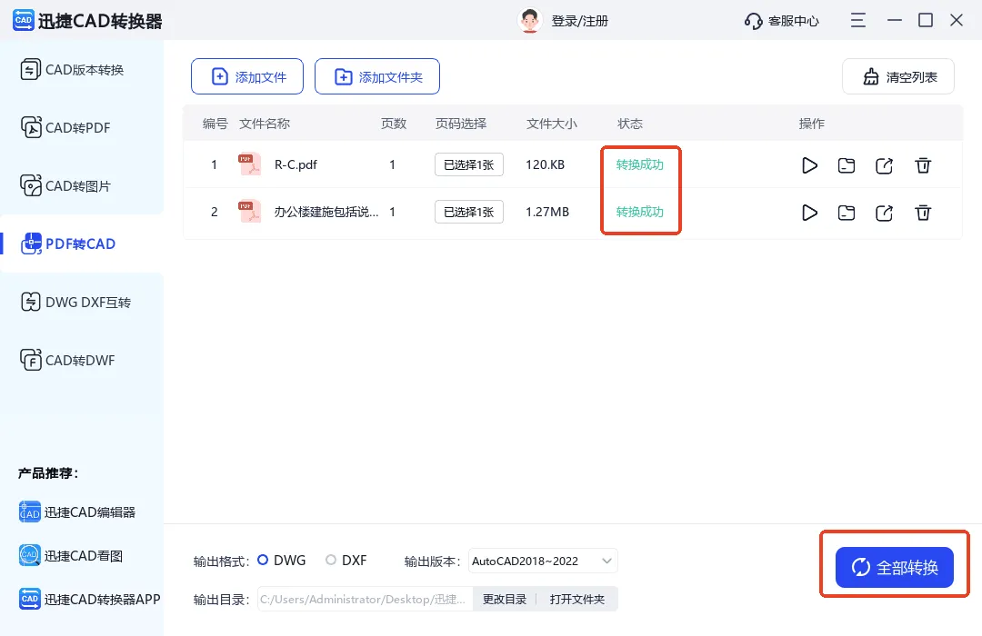Click the PDF file icon of 办公楼建施 file
This screenshot has width=982, height=636.
coord(249,212)
